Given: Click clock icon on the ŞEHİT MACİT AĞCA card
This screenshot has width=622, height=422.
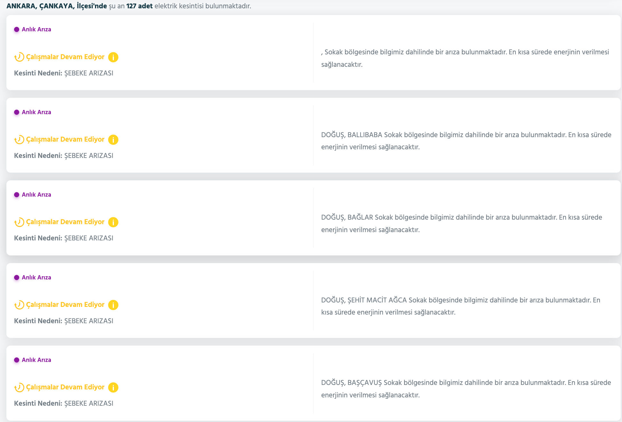Looking at the screenshot, I should tap(19, 305).
